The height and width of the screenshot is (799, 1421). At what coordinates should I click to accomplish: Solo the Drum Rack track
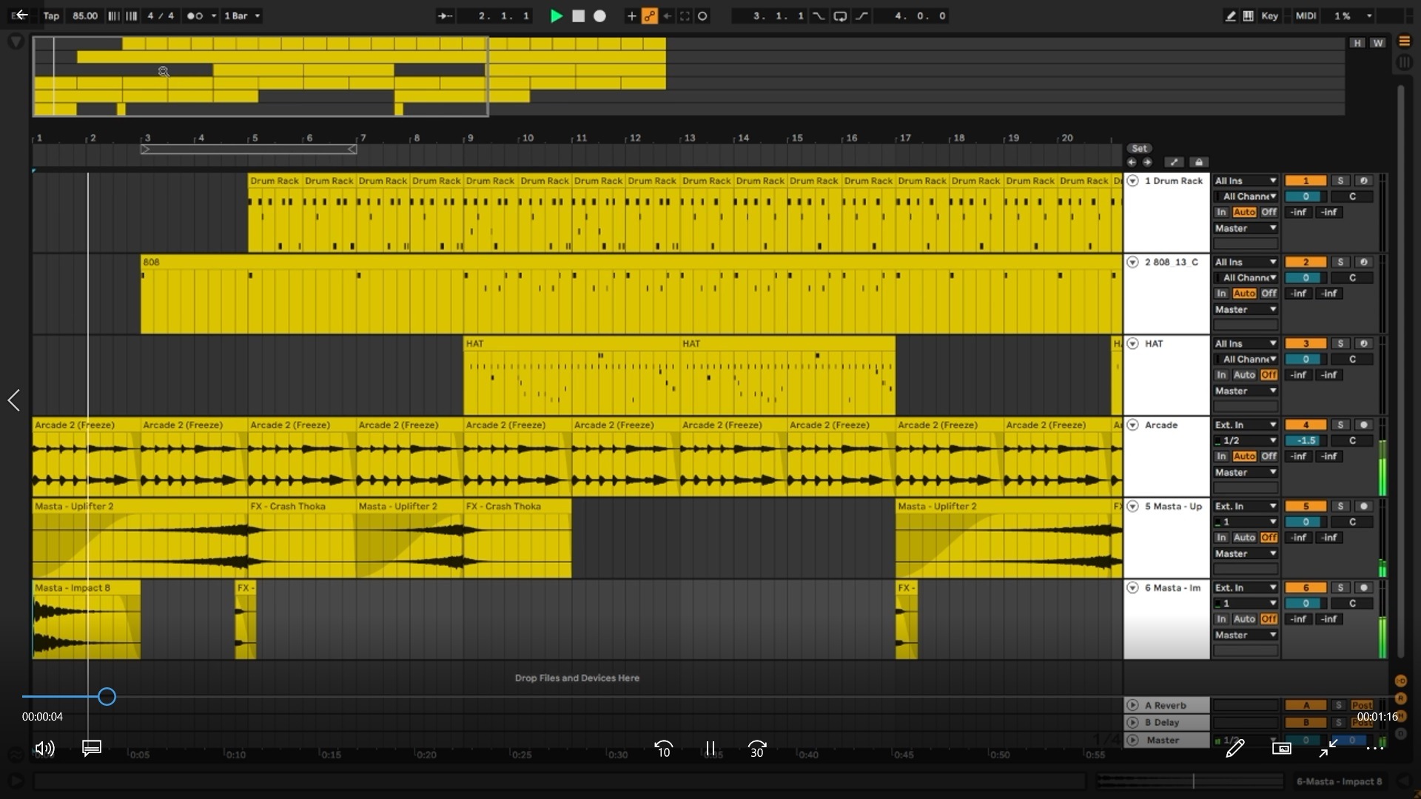(x=1340, y=181)
